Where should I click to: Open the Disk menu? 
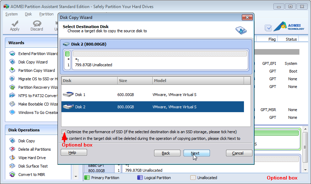coord(28,14)
